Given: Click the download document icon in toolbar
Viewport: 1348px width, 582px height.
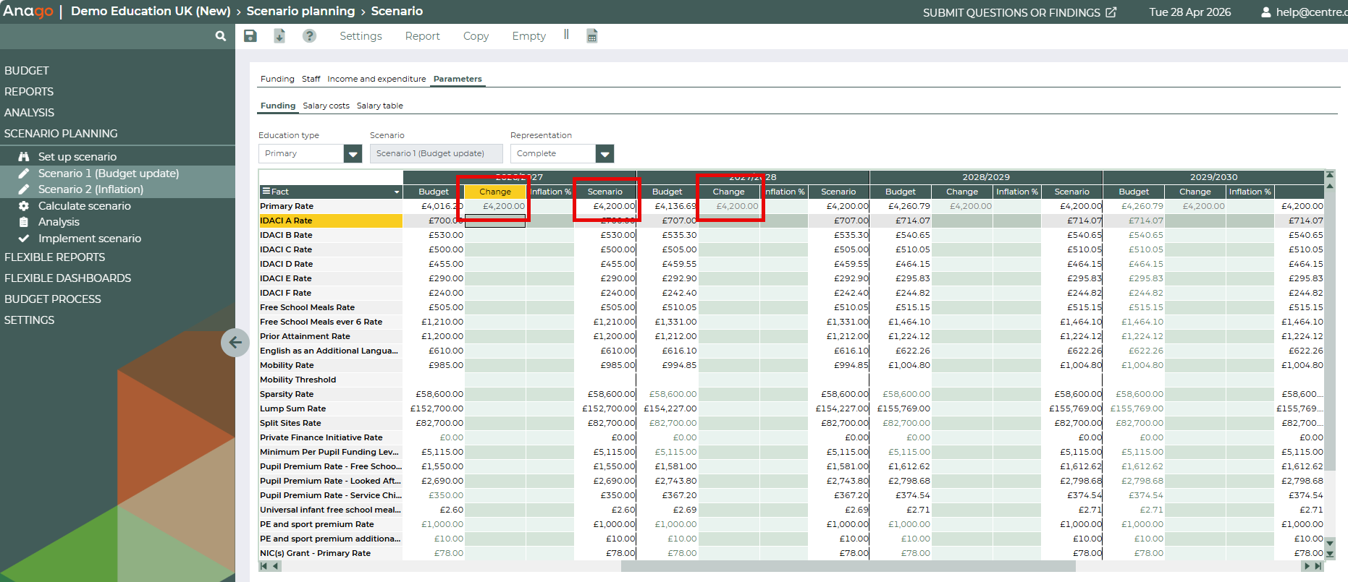Looking at the screenshot, I should (x=279, y=36).
